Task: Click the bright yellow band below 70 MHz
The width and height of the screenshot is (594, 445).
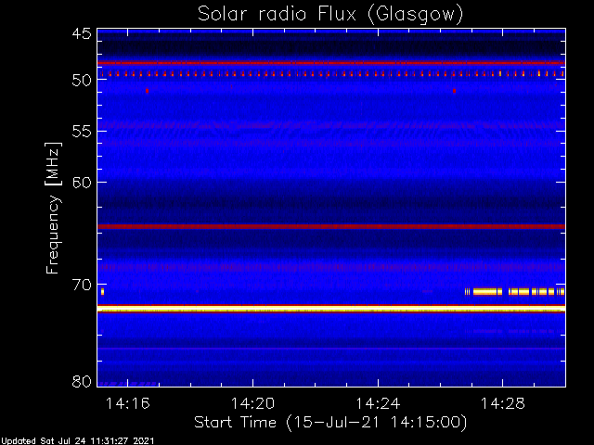Action: (x=331, y=309)
